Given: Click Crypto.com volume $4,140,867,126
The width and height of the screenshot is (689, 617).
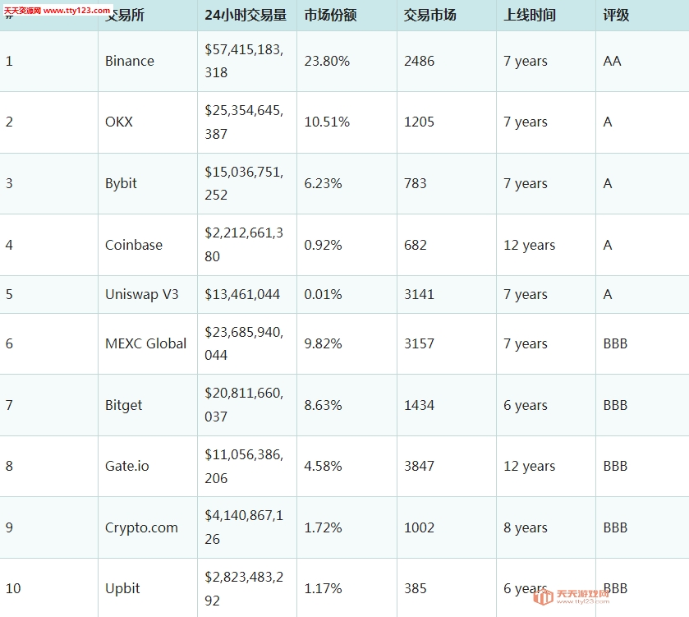Looking at the screenshot, I should pyautogui.click(x=244, y=527).
